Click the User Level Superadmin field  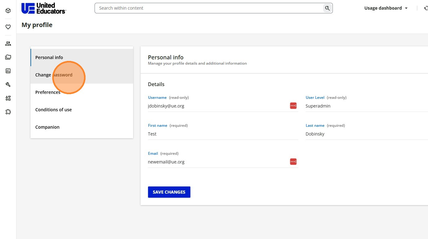coord(367,106)
